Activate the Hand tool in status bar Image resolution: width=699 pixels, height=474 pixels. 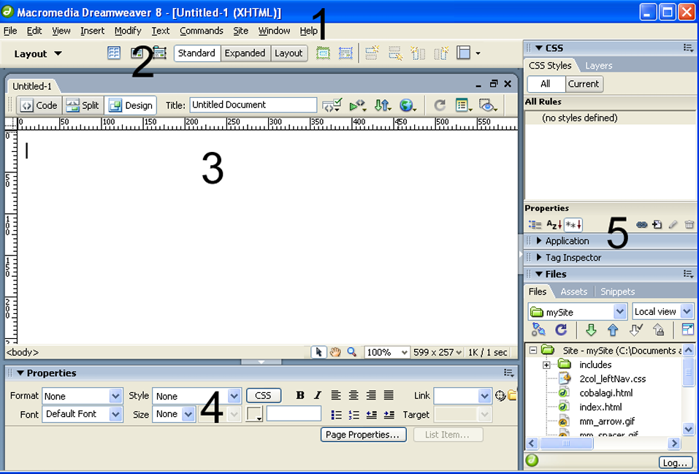coord(335,352)
